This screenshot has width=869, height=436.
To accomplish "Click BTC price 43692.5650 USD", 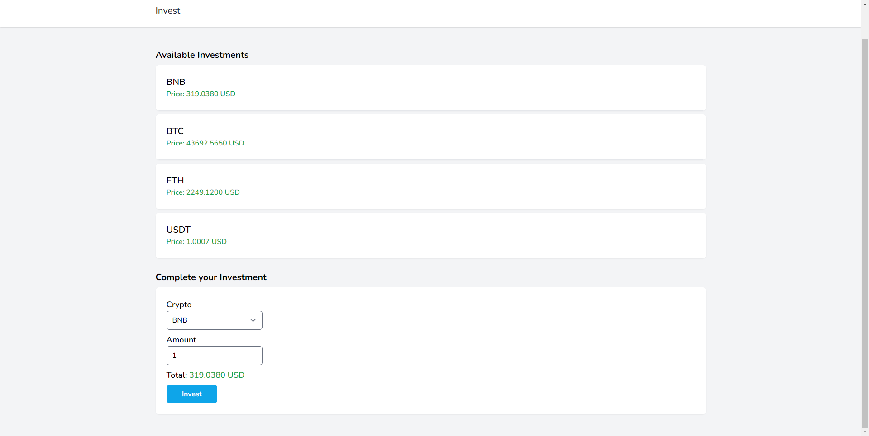I will [205, 143].
